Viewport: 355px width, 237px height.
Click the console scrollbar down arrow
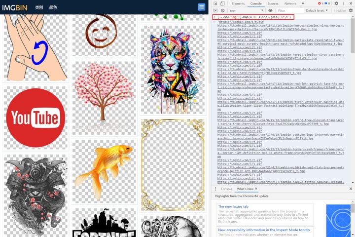(353, 183)
